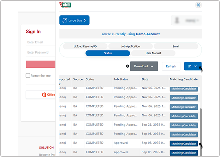
Task: Open Matching Candidates for Sep 26 entry
Action: point(184,125)
